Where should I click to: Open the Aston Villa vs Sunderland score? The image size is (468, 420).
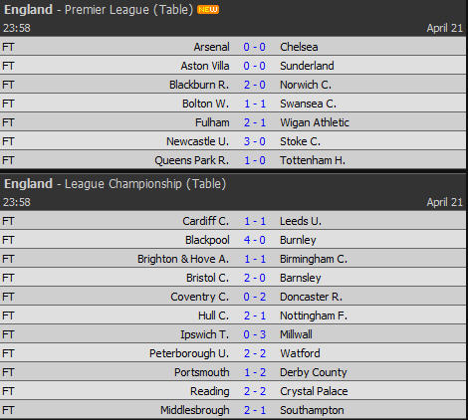coord(255,66)
